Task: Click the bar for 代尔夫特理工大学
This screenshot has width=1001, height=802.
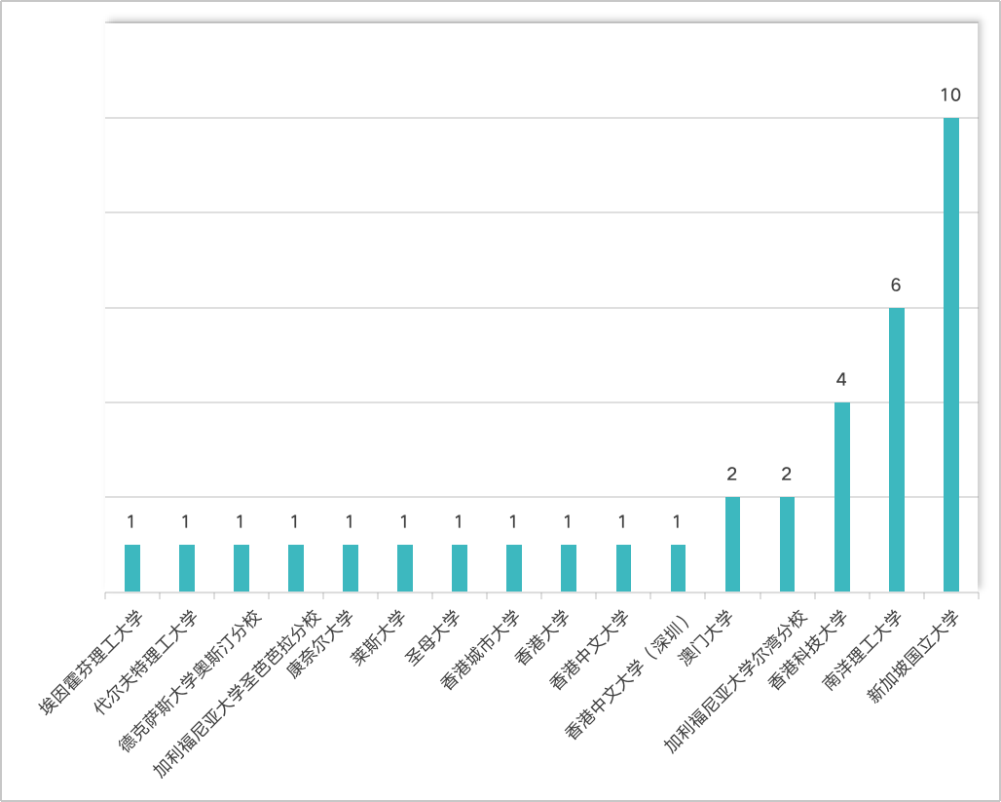Action: tap(186, 568)
